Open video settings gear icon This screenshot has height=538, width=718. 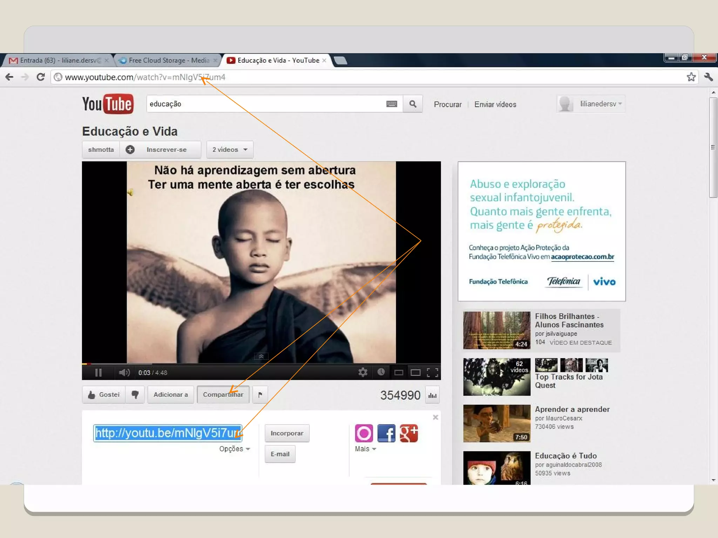coord(363,372)
